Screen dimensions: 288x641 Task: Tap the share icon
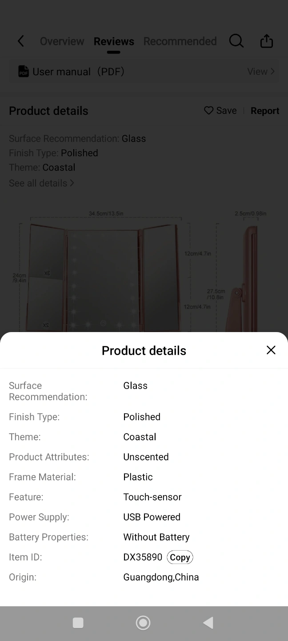click(x=266, y=41)
